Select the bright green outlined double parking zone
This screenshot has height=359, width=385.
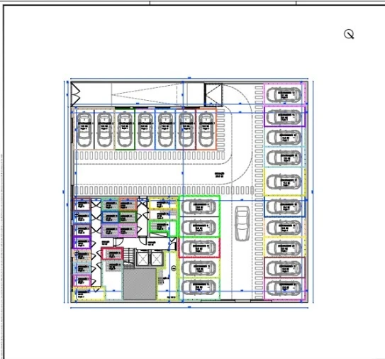199,216
